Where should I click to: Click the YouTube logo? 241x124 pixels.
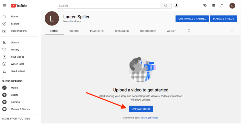coord(19,6)
